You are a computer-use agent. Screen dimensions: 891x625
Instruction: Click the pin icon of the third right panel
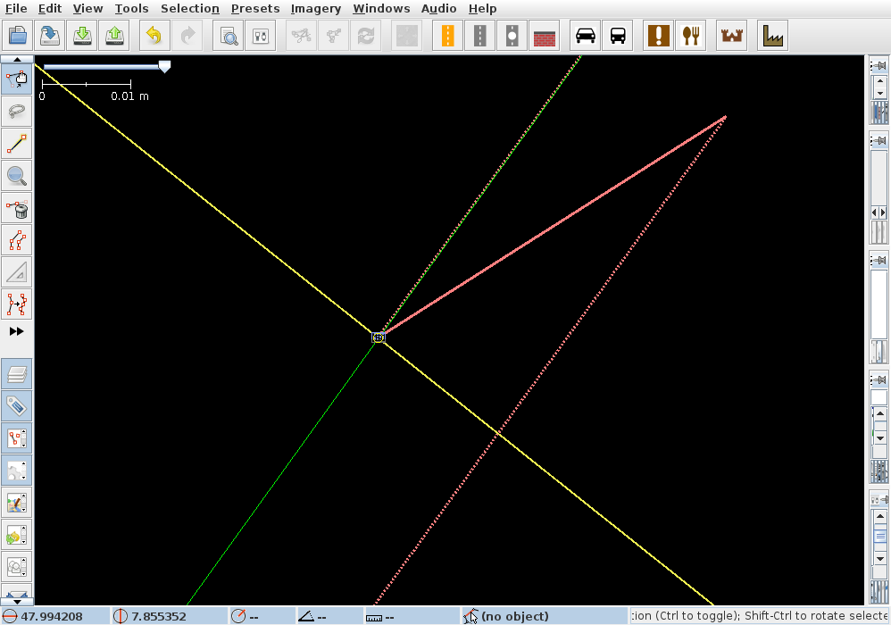coord(879,260)
